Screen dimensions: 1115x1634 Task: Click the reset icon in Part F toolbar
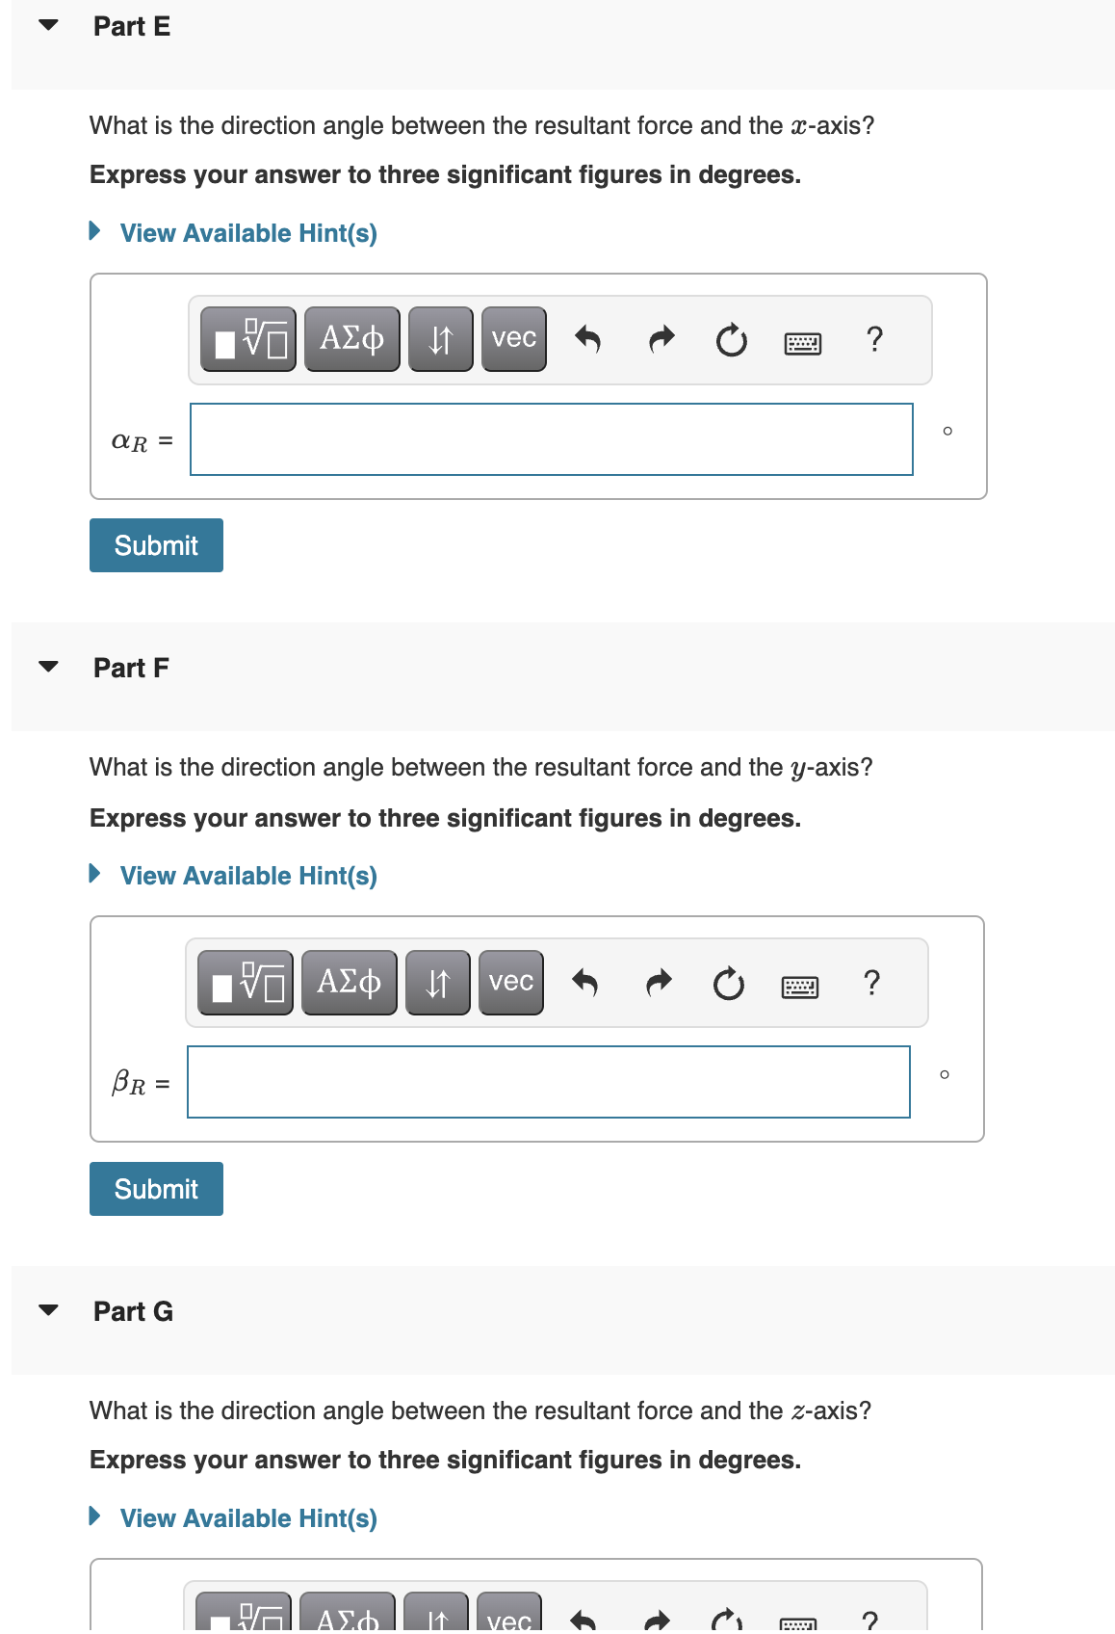[x=729, y=983]
